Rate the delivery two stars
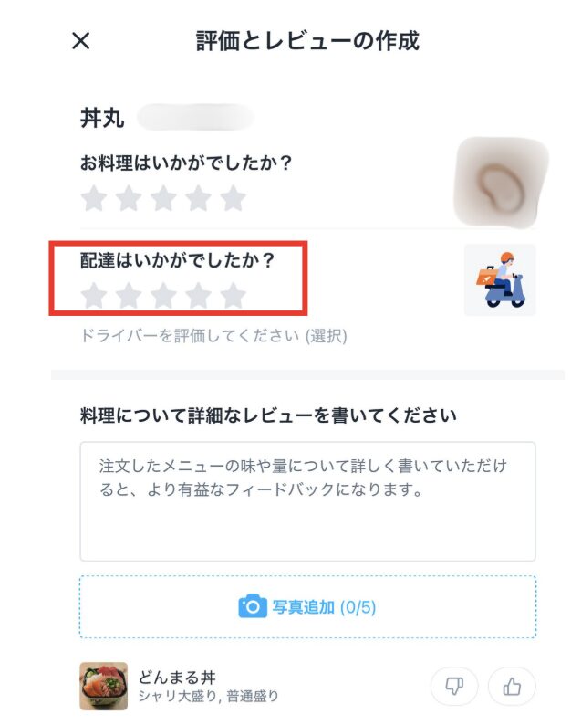 tap(129, 296)
